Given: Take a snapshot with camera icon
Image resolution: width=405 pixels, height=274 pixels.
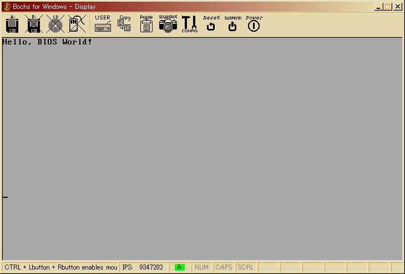Looking at the screenshot, I should pos(168,24).
